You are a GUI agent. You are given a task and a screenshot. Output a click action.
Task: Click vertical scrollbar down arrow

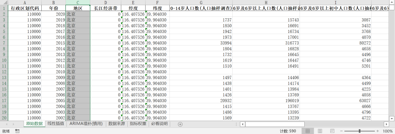[392, 118]
